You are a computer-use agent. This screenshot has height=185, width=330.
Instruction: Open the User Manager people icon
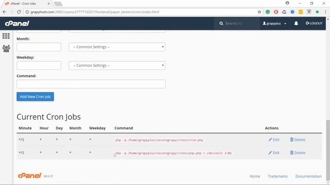pos(6,48)
